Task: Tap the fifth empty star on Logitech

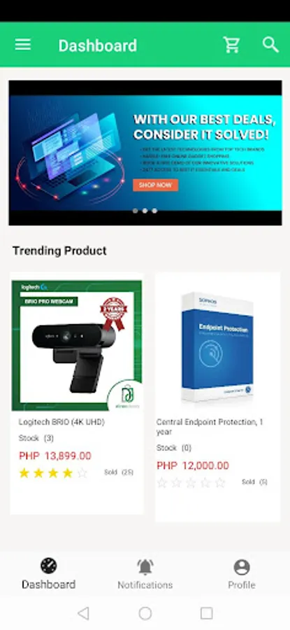Action: pos(82,473)
